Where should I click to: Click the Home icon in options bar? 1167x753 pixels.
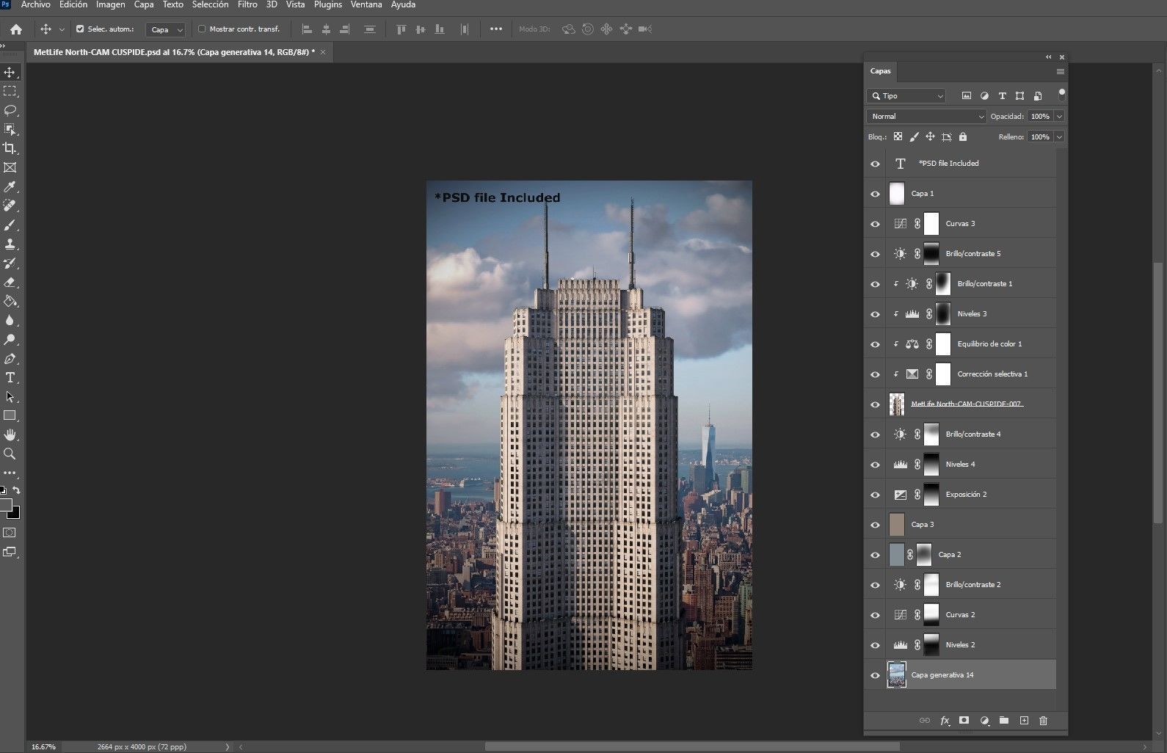(16, 29)
